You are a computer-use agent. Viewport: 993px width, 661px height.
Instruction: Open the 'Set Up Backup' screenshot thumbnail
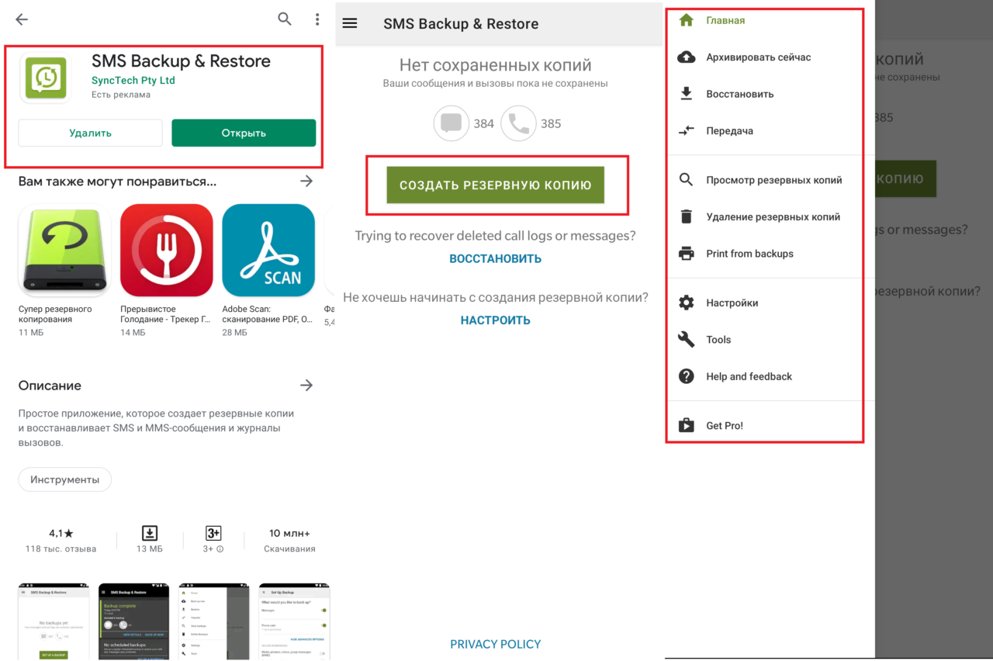pyautogui.click(x=294, y=622)
